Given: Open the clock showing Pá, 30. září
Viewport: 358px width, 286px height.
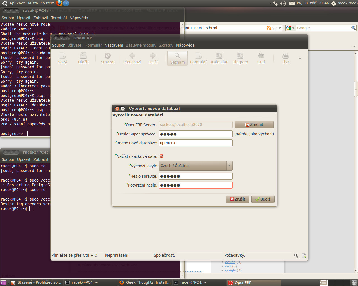Looking at the screenshot, I should [x=313, y=3].
